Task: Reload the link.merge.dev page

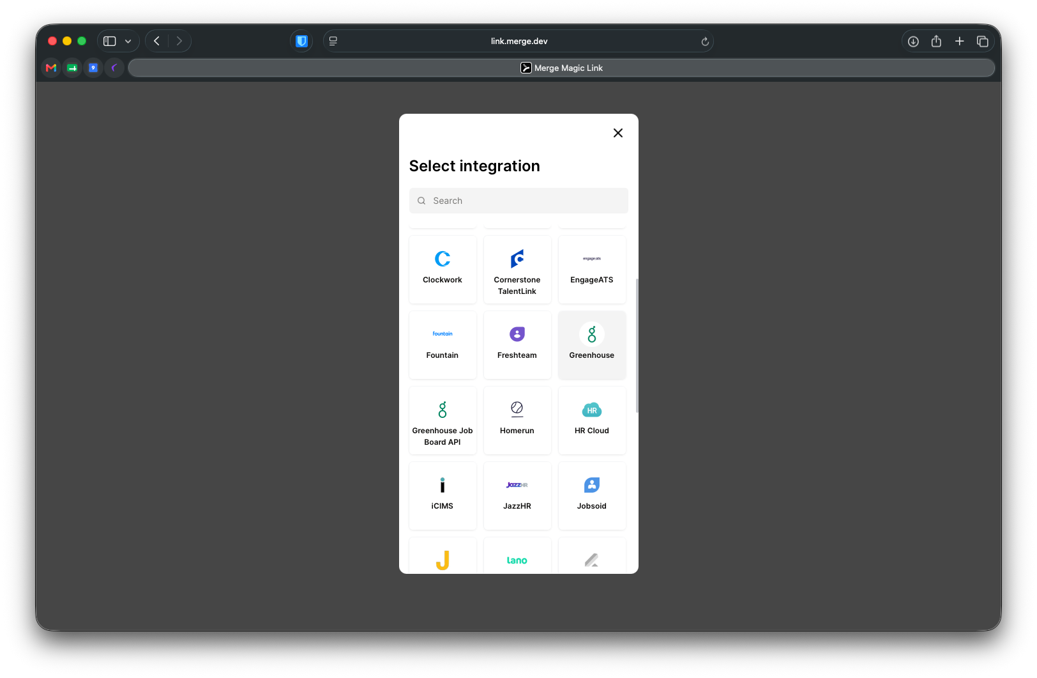Action: (x=705, y=42)
